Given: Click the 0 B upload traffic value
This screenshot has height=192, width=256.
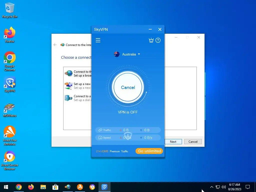Looking at the screenshot, I should coord(147,130).
